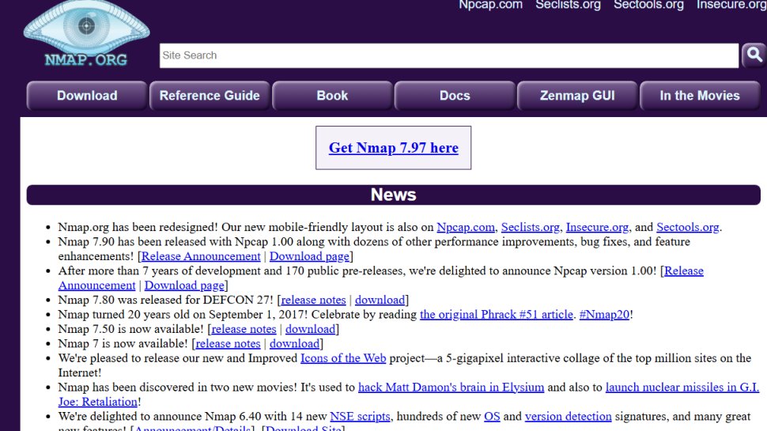The height and width of the screenshot is (431, 767).
Task: Click text 'Nmap.org has been redesigned!'
Action: [138, 227]
